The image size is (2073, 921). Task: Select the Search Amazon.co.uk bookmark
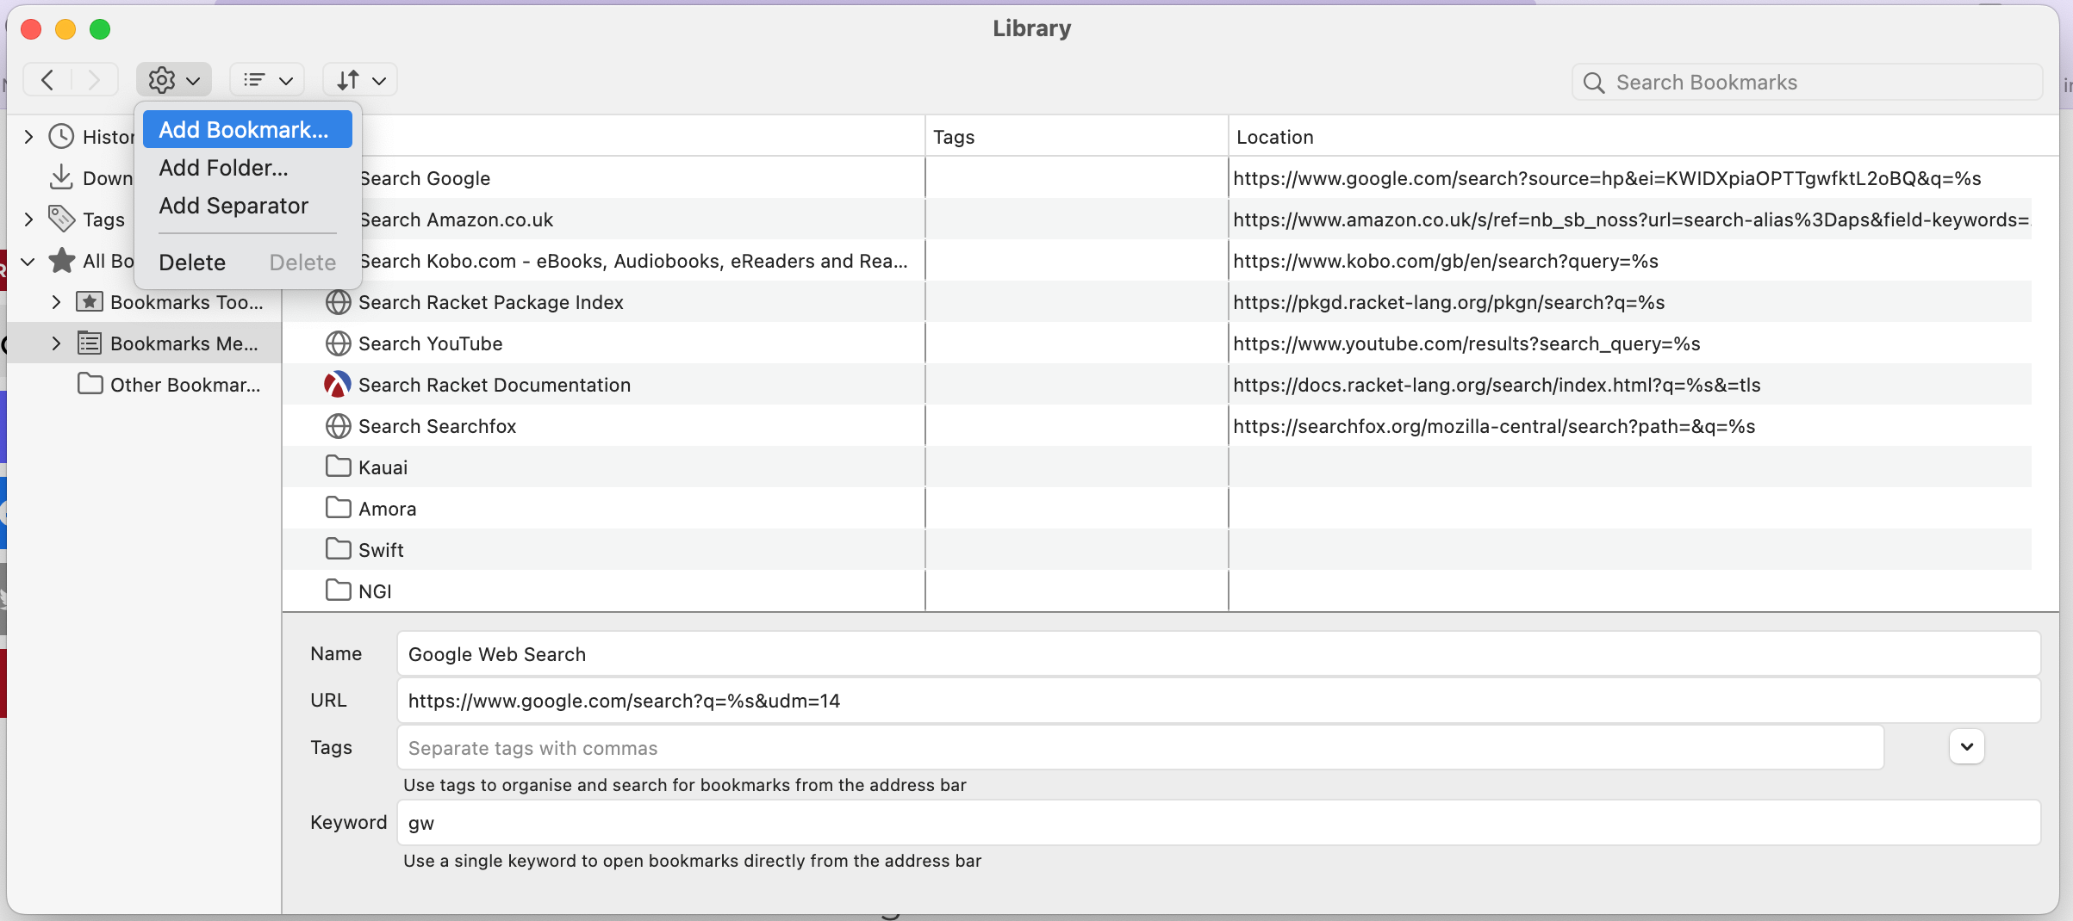(x=1156, y=219)
